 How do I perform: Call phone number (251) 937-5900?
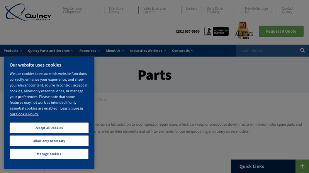188,32
